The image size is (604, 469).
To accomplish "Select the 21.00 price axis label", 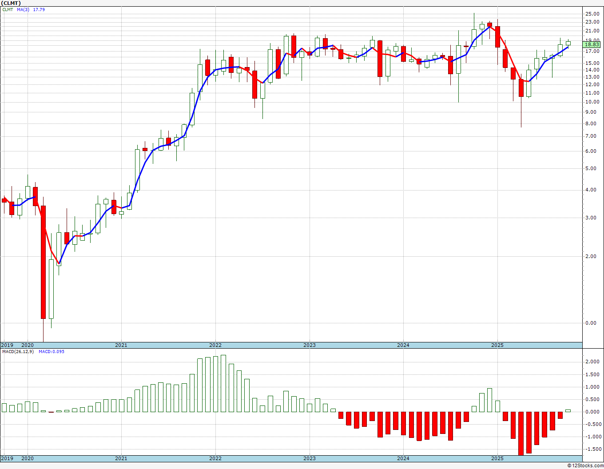I will [x=592, y=31].
